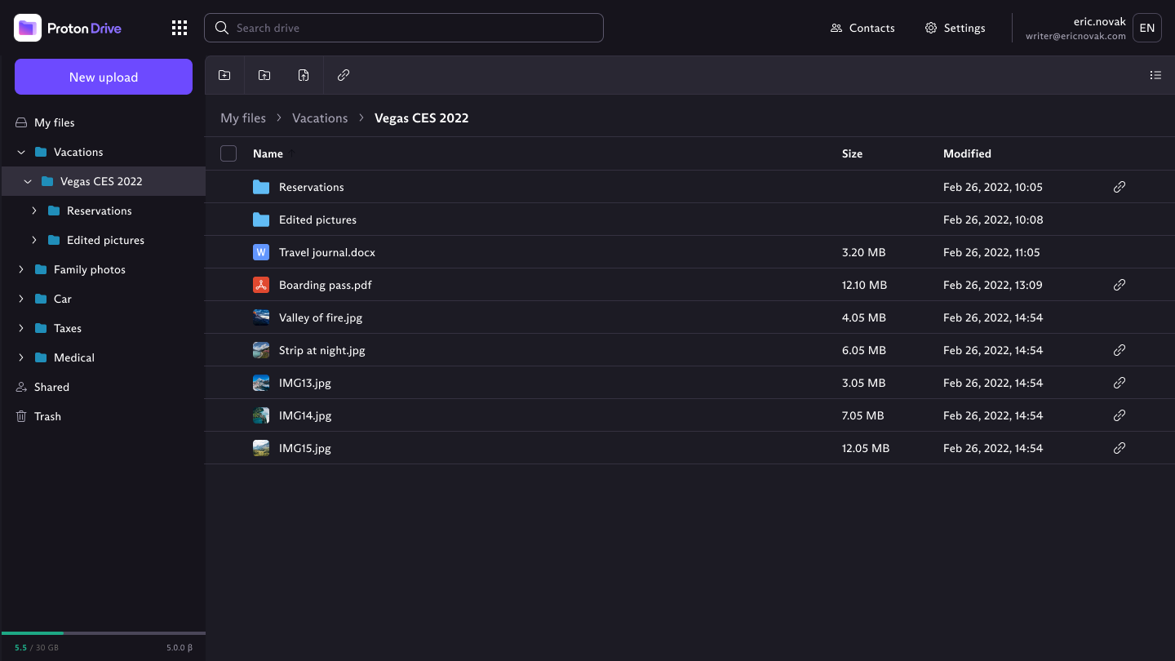Expand the Taxes folder in the tree
Viewport: 1175px width, 661px height.
point(20,328)
